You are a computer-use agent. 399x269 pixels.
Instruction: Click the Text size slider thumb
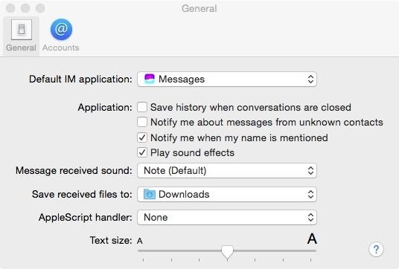[227, 252]
